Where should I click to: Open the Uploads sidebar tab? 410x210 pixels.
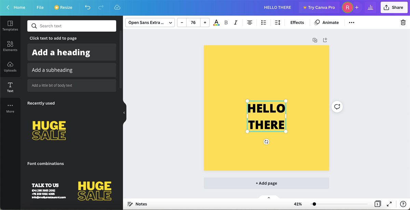(10, 67)
